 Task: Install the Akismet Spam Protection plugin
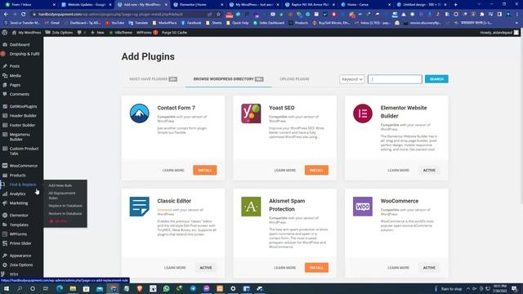pos(316,268)
